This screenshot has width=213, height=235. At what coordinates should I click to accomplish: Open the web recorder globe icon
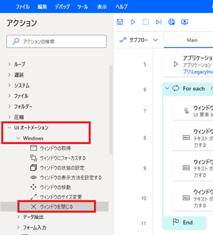tap(172, 22)
